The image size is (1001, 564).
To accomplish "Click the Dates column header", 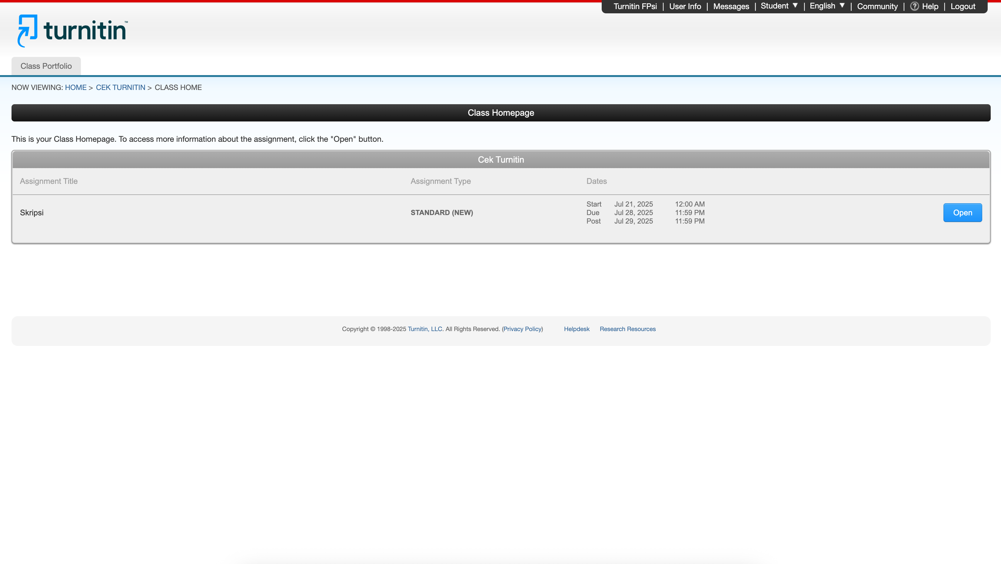I will (x=597, y=181).
